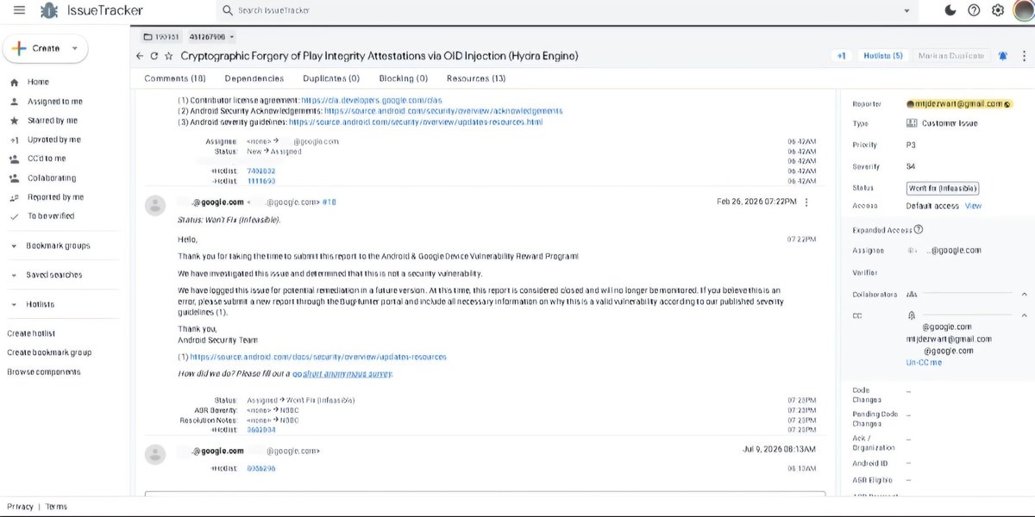Toggle dark mode moon icon
The image size is (1035, 517).
[x=950, y=10]
